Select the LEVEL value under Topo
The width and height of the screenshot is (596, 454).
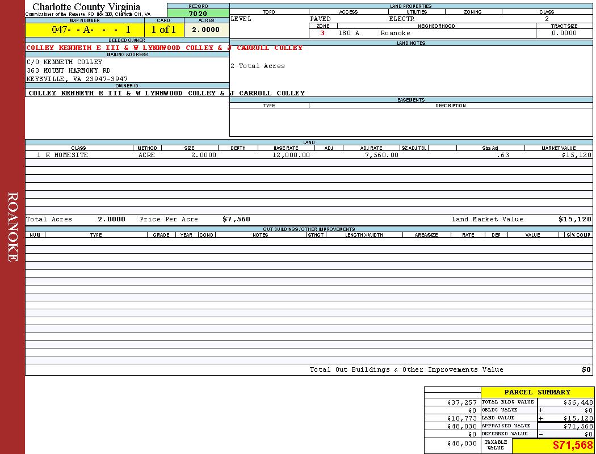pyautogui.click(x=241, y=19)
